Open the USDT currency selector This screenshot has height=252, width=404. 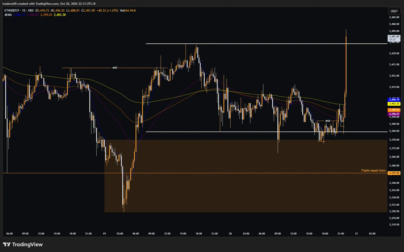[x=393, y=11]
